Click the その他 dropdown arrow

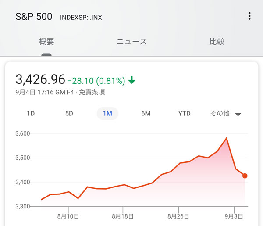(238, 115)
